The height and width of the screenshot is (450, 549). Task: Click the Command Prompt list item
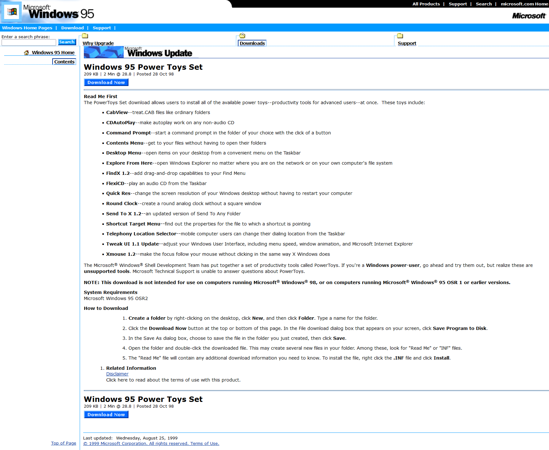tap(218, 133)
